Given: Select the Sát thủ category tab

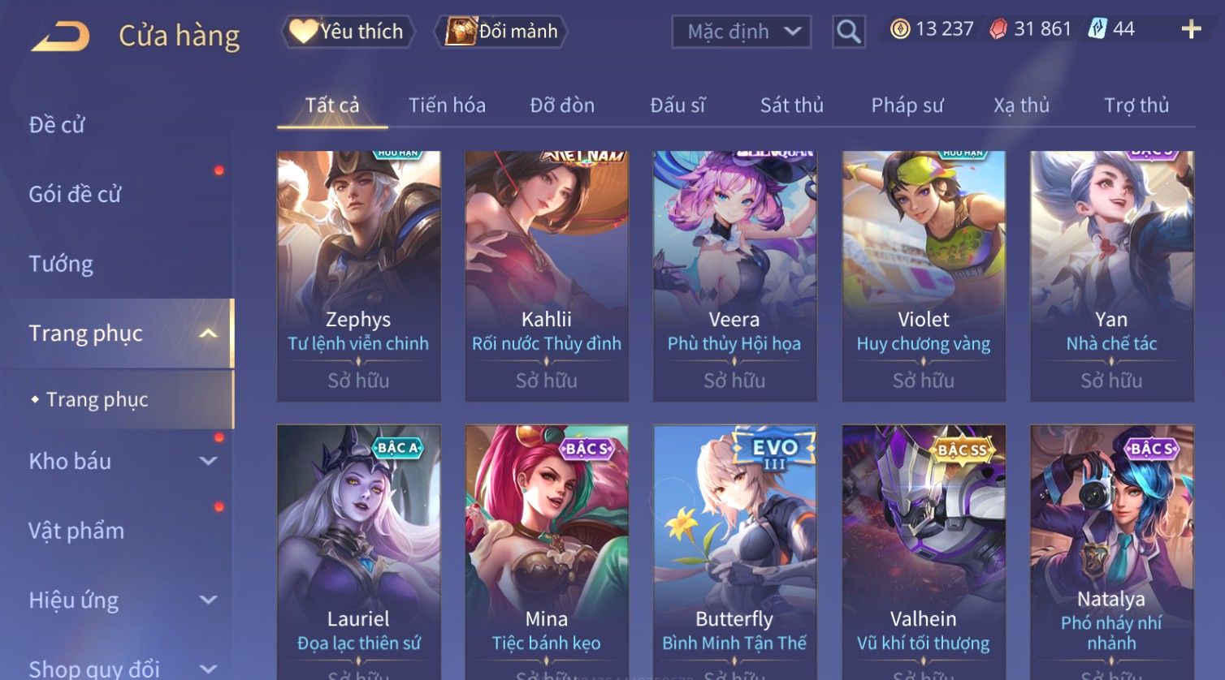Looking at the screenshot, I should point(791,105).
